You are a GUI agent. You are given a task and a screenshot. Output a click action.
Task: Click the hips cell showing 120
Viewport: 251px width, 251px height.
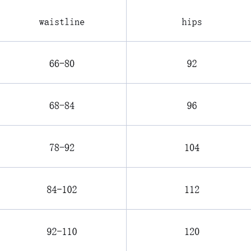point(192,231)
